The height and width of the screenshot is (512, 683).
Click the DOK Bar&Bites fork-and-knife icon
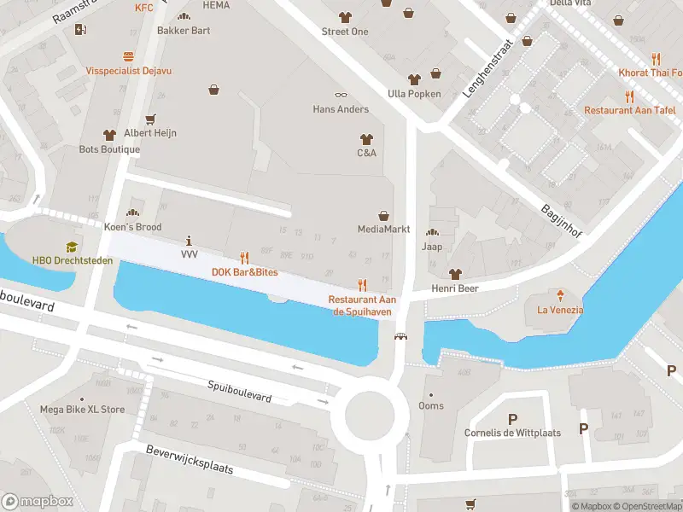click(x=244, y=259)
